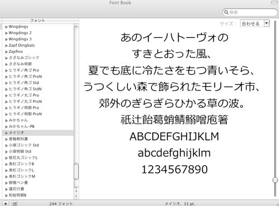The image size is (279, 206).
Task: Expand ヒラギノ丸ゴ ProN disclosure triangle
Action: coord(6,102)
